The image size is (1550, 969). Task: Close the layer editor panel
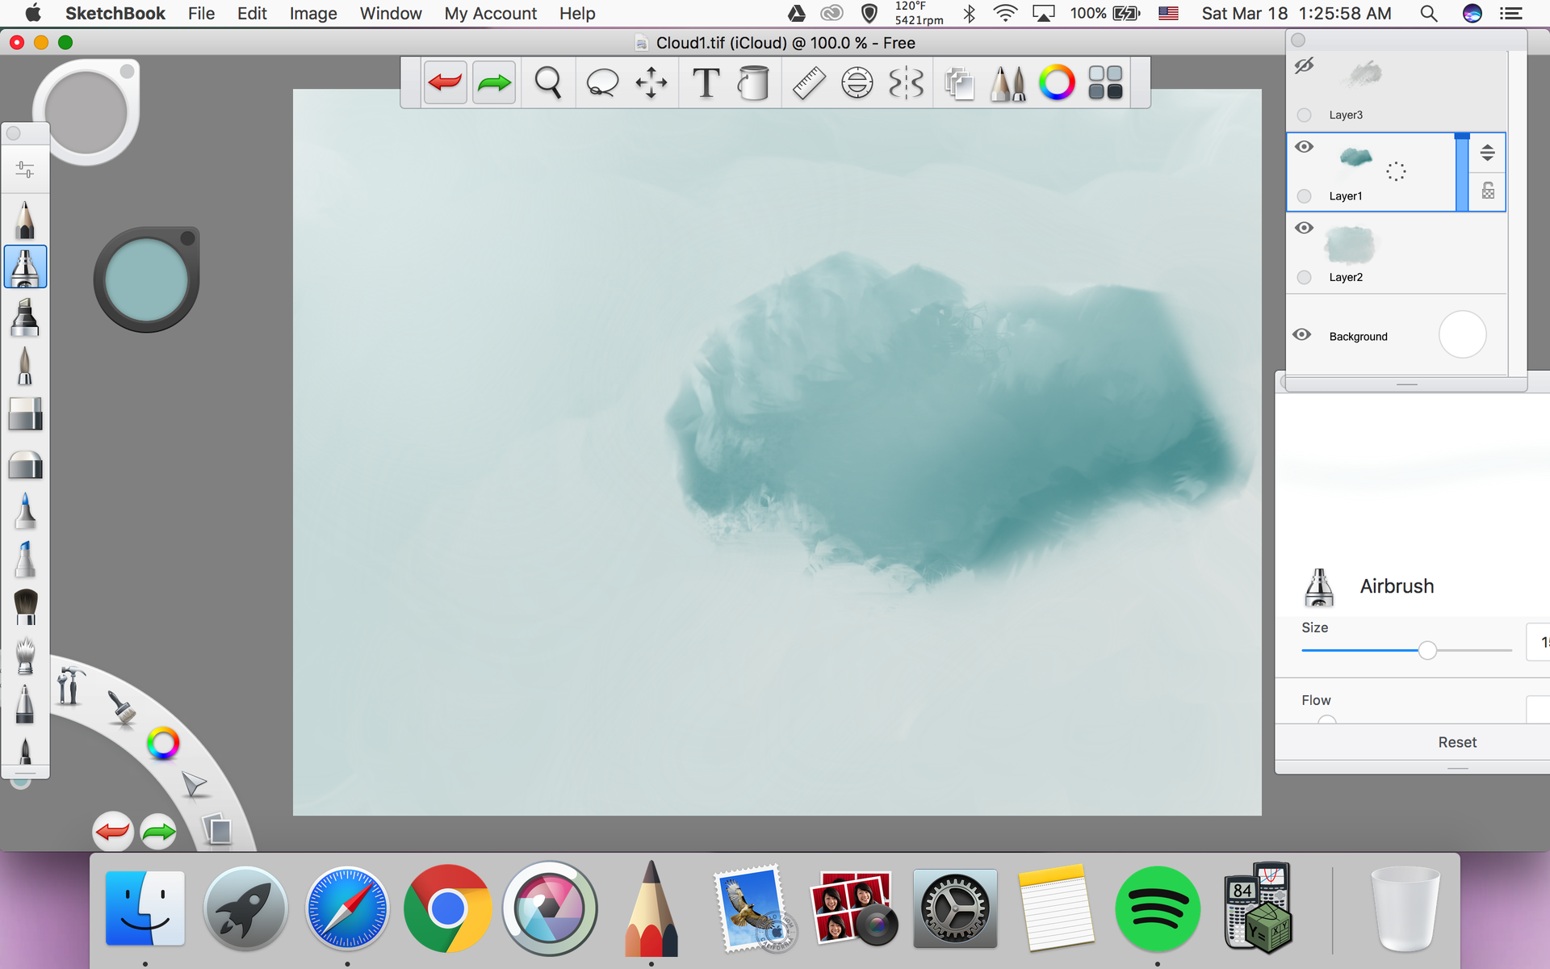(1298, 40)
